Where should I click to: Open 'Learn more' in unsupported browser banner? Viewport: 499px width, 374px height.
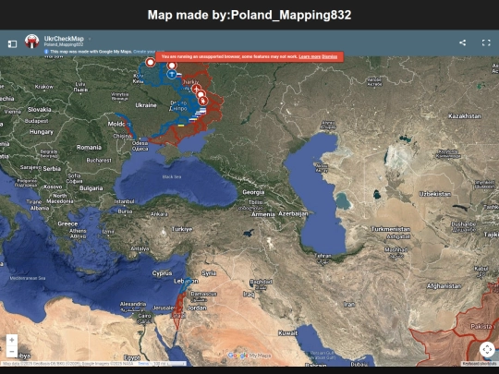pyautogui.click(x=310, y=57)
